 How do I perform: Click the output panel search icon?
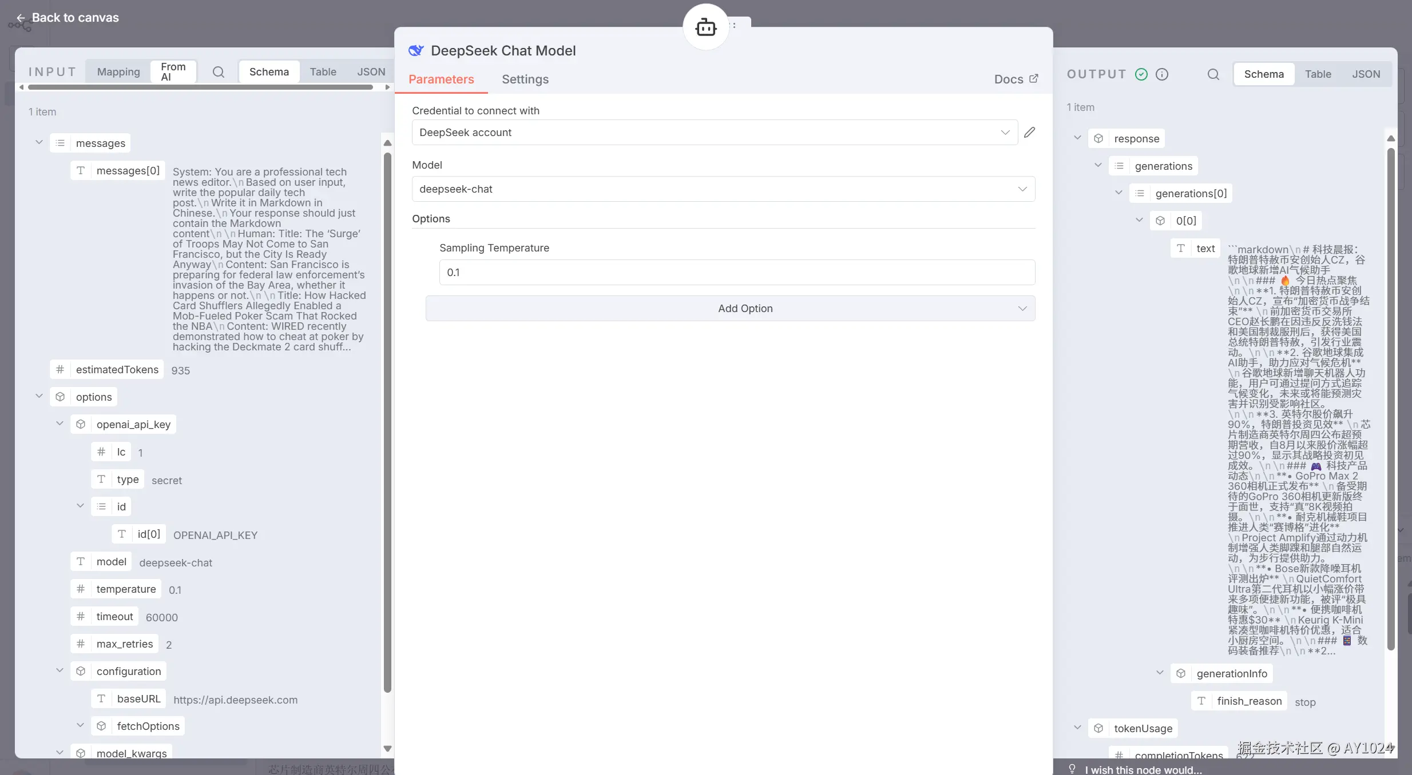coord(1213,74)
